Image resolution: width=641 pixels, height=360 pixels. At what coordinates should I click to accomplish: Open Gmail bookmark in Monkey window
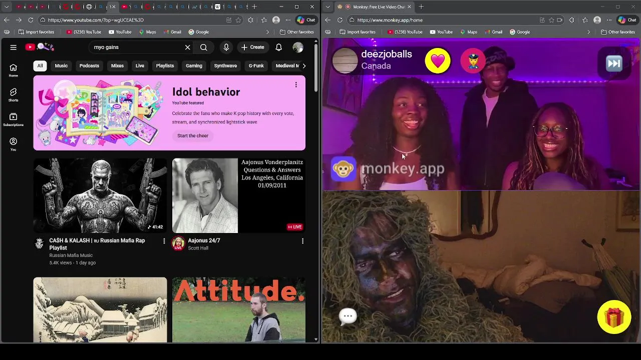(x=493, y=32)
